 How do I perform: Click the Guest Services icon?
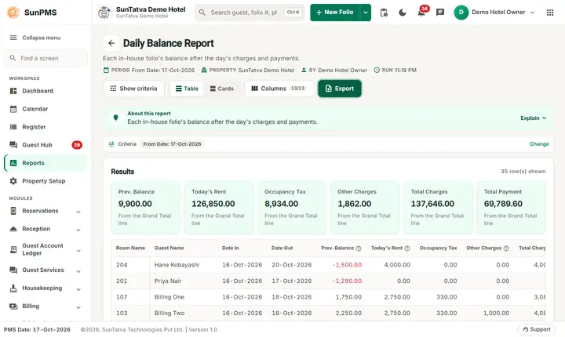point(13,270)
